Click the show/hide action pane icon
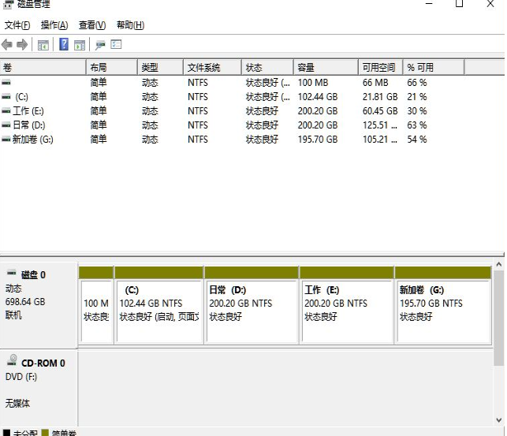Viewport: 507px width, 436px height. (80, 45)
